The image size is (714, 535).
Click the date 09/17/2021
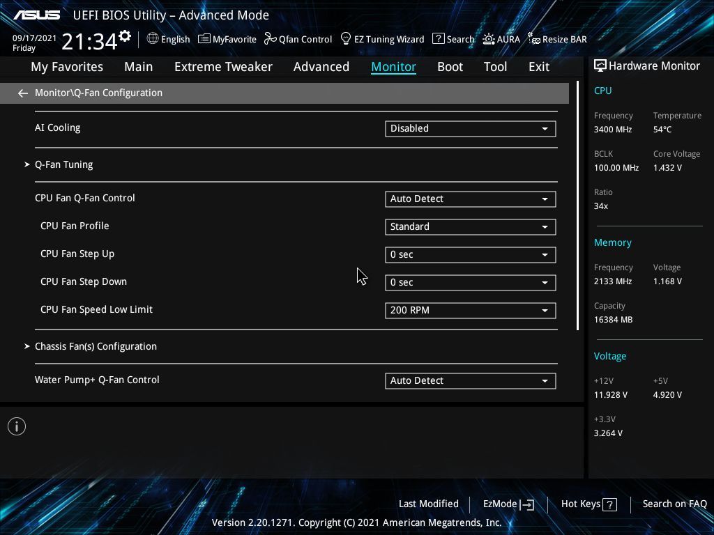point(34,38)
